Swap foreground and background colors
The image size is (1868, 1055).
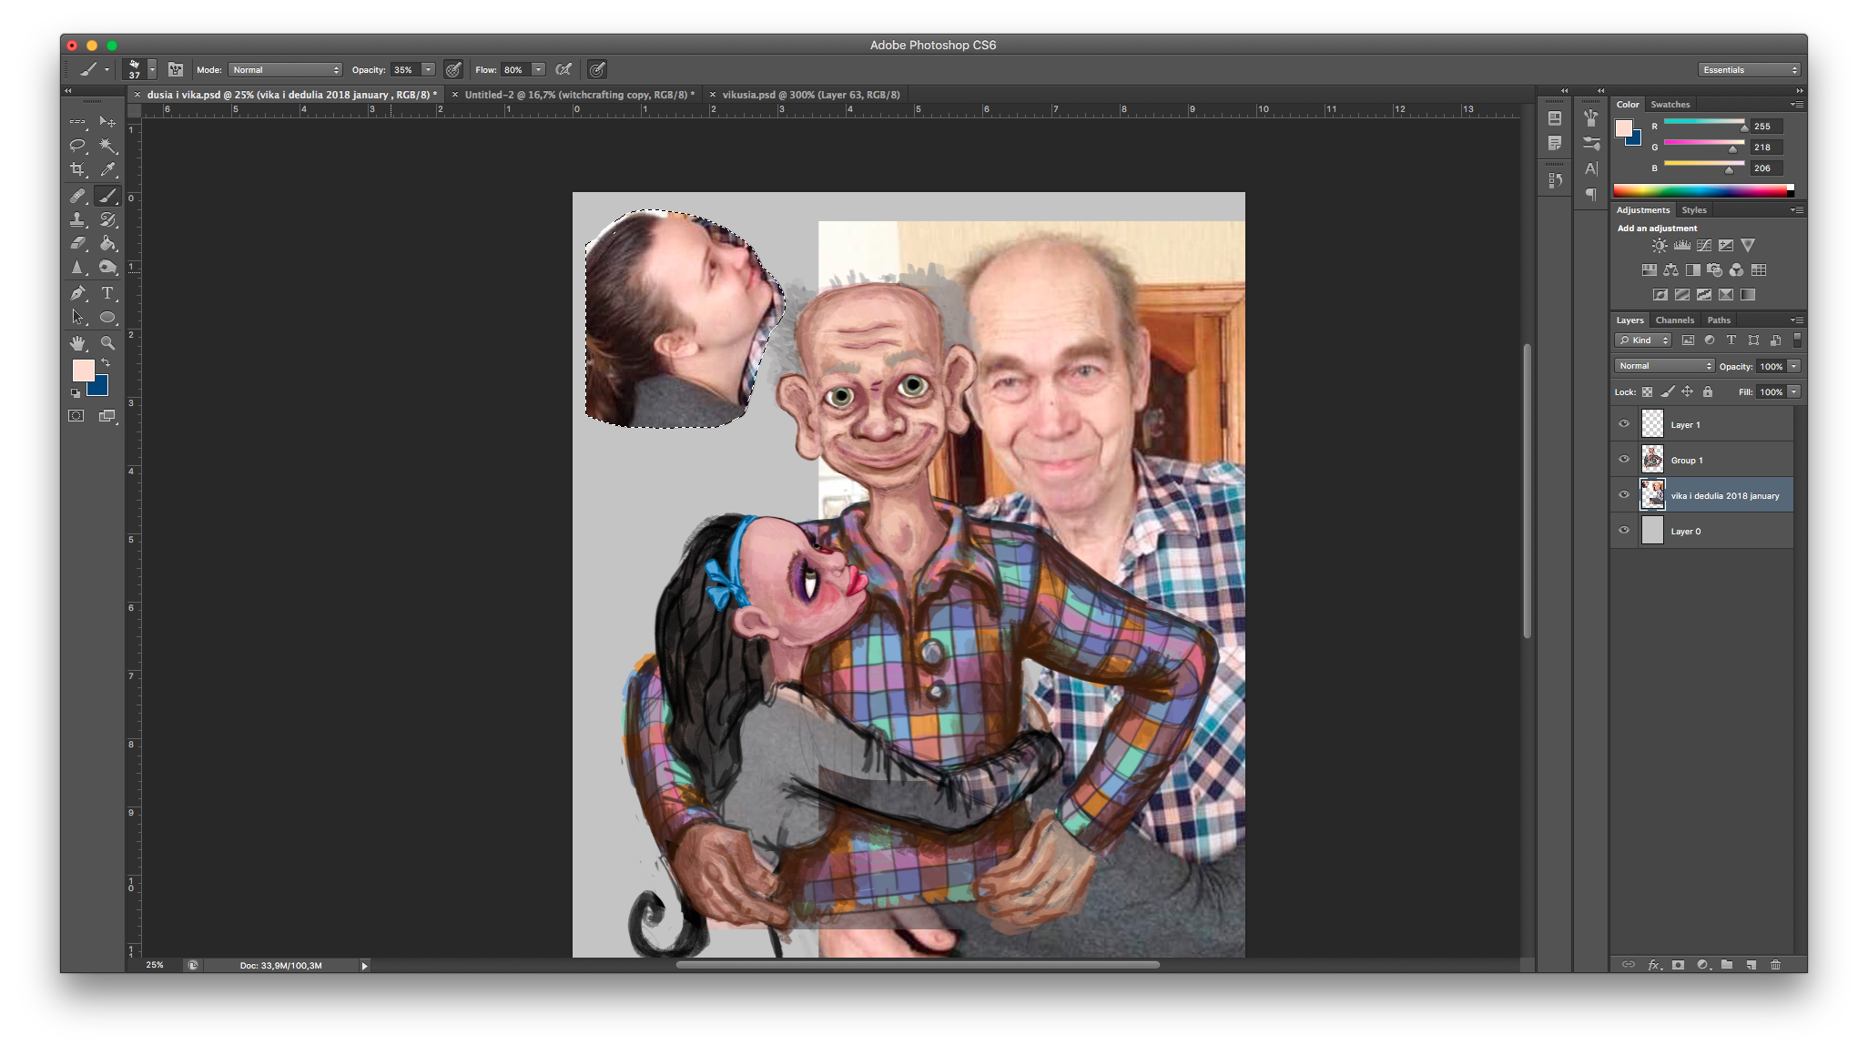pyautogui.click(x=106, y=362)
